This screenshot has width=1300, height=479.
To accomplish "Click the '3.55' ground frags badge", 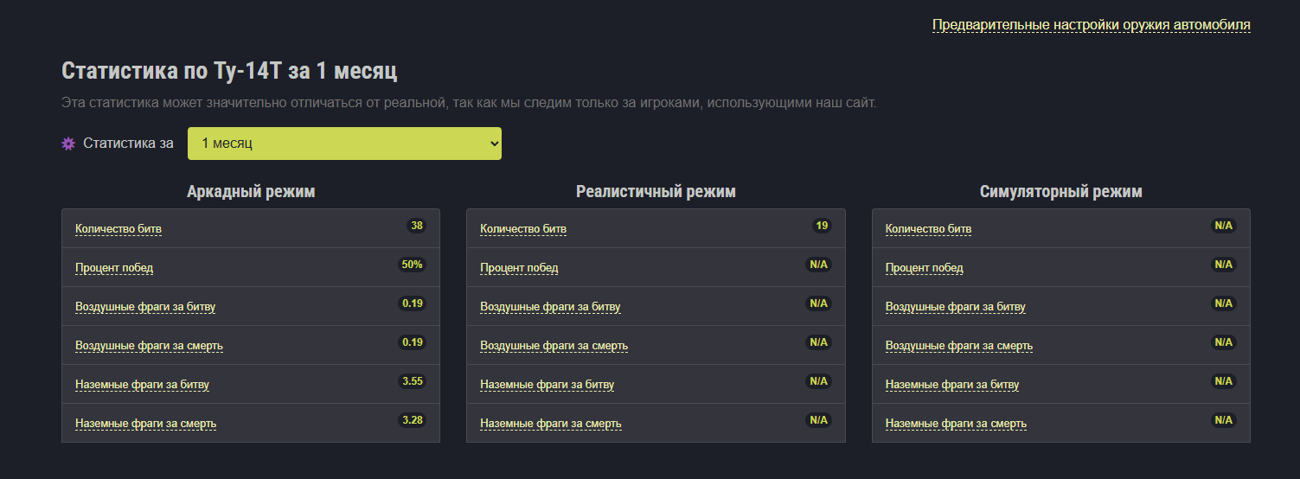I will 413,381.
